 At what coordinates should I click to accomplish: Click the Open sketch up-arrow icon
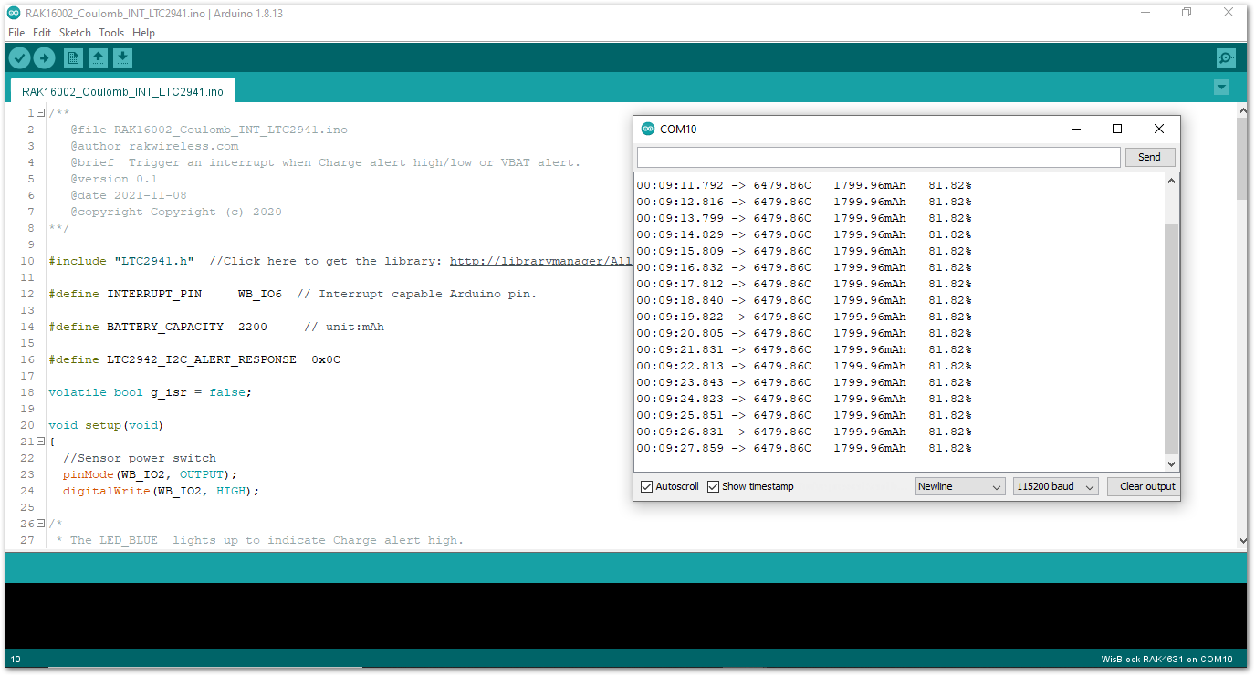(x=98, y=58)
